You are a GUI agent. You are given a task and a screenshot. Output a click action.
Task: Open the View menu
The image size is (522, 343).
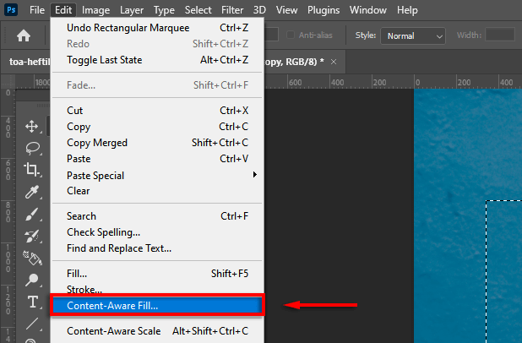(286, 10)
